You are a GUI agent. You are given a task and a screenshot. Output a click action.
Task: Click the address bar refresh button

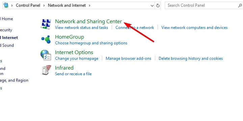click(158, 6)
